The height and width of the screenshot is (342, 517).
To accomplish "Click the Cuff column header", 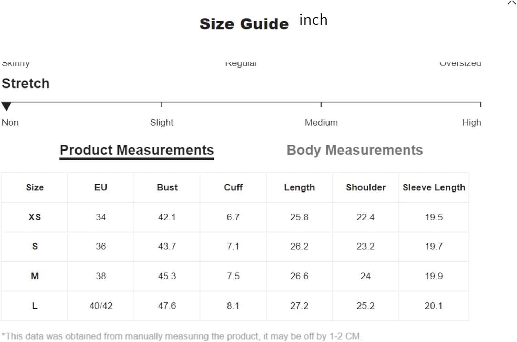I will click(233, 187).
